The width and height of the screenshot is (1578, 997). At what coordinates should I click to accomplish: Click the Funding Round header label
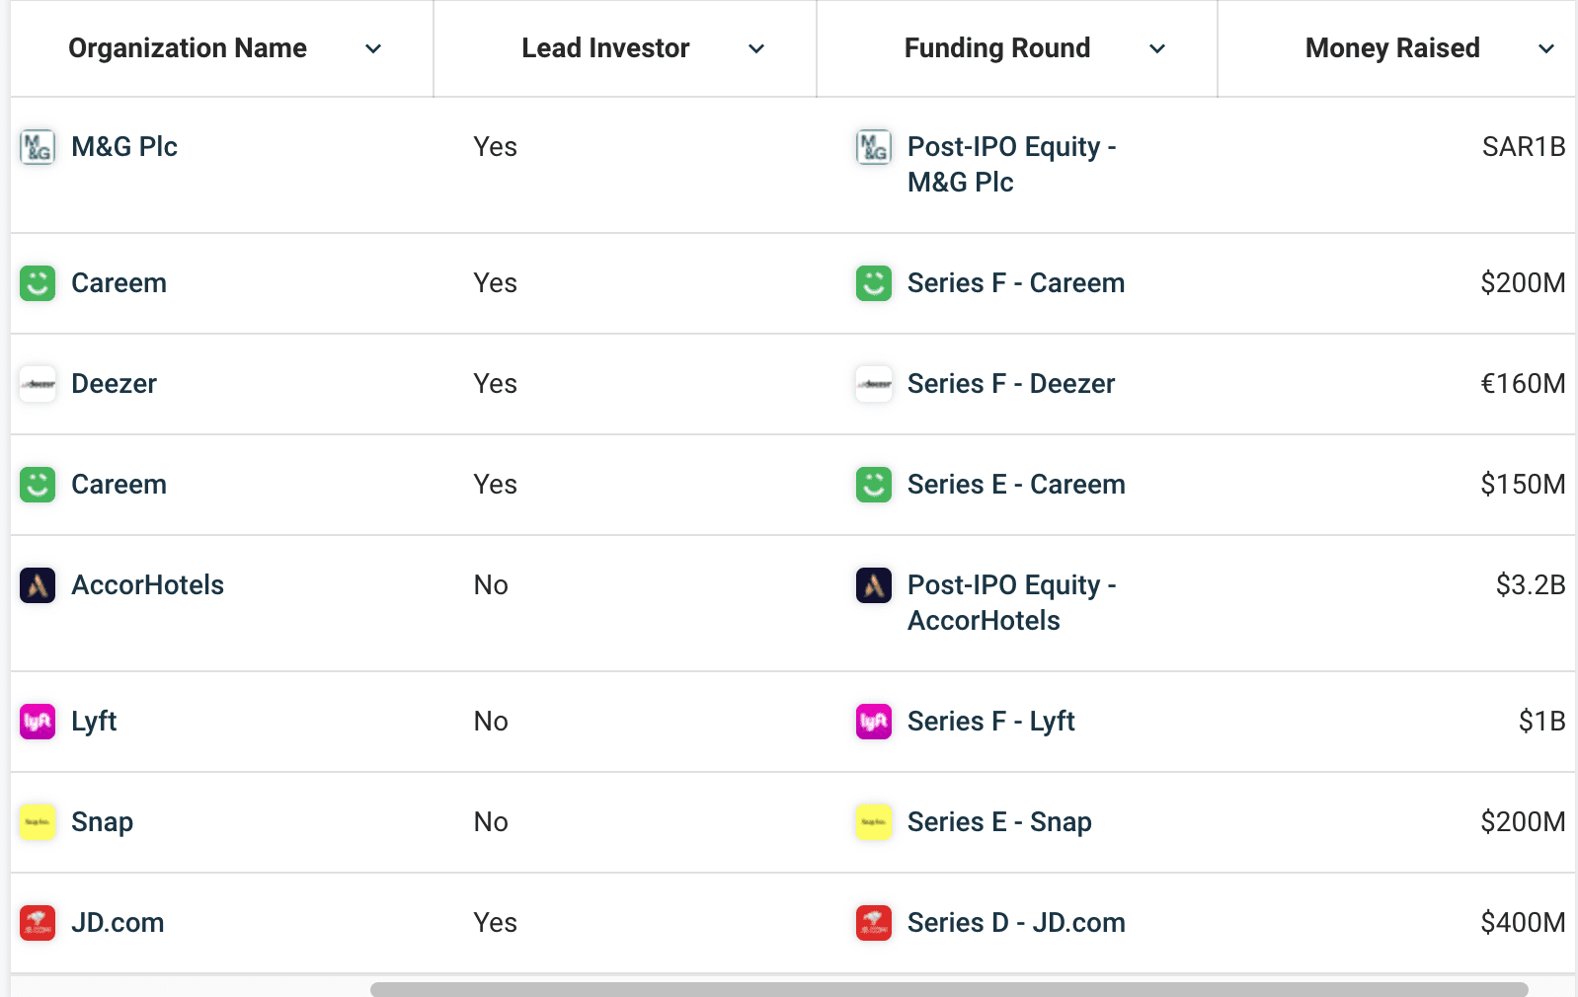[997, 48]
